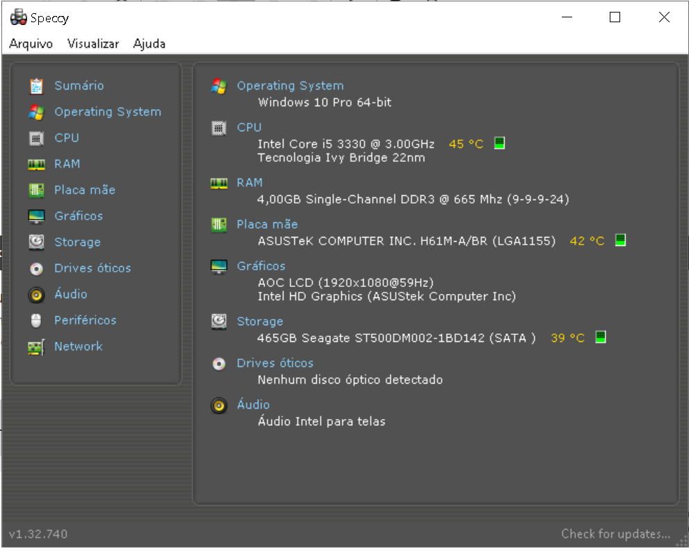Switch to Gráficos section in sidebar
This screenshot has height=551, width=689.
(79, 216)
